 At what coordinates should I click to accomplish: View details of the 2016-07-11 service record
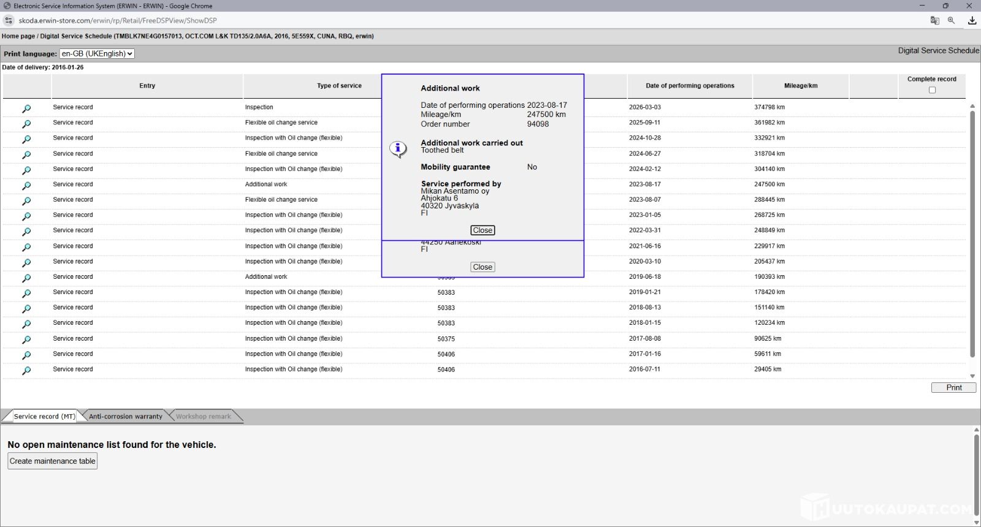tap(26, 371)
